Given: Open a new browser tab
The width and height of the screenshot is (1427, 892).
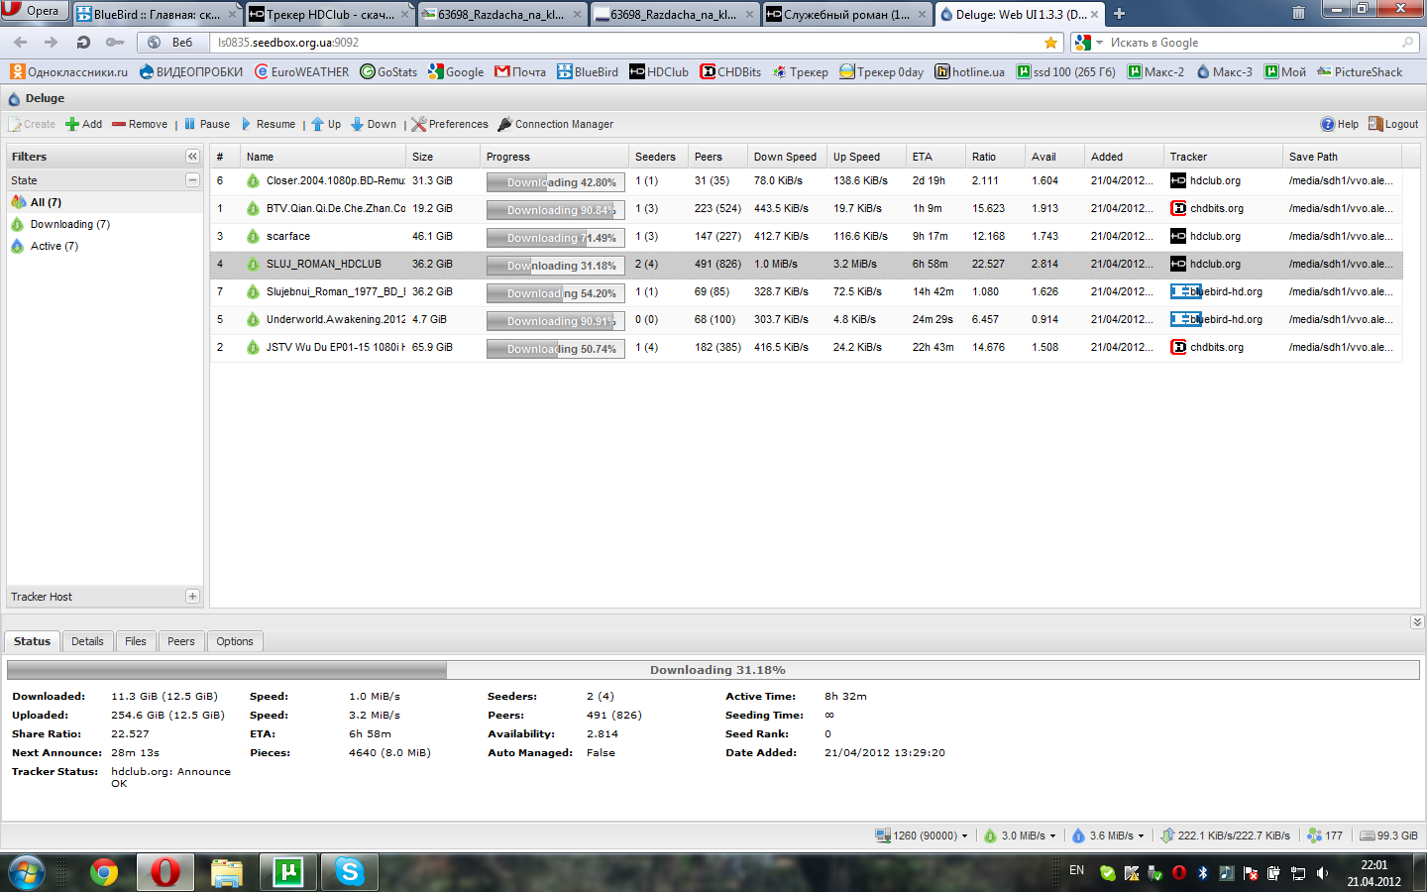Looking at the screenshot, I should pyautogui.click(x=1119, y=14).
